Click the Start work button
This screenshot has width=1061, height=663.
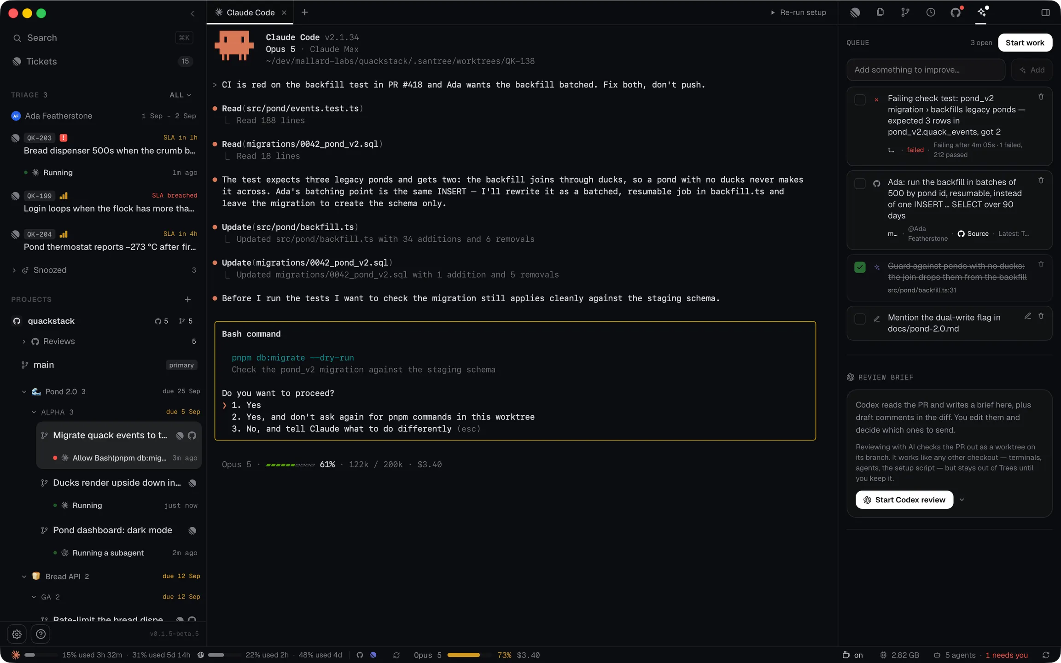tap(1025, 42)
